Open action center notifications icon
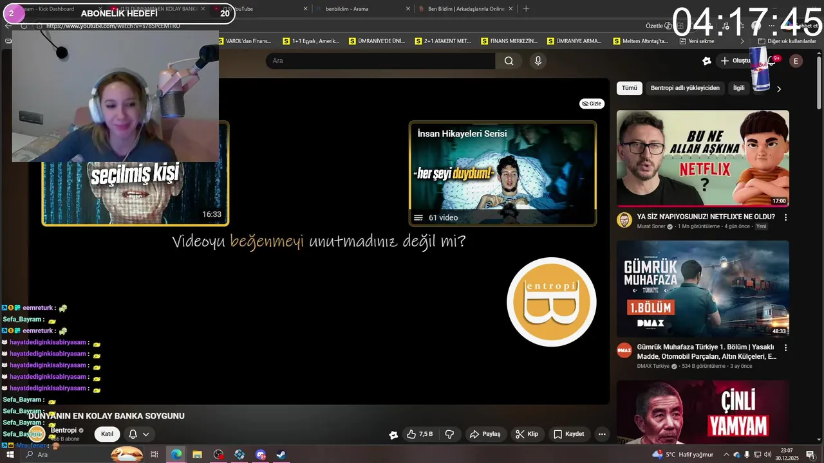Image resolution: width=824 pixels, height=463 pixels. pos(810,455)
